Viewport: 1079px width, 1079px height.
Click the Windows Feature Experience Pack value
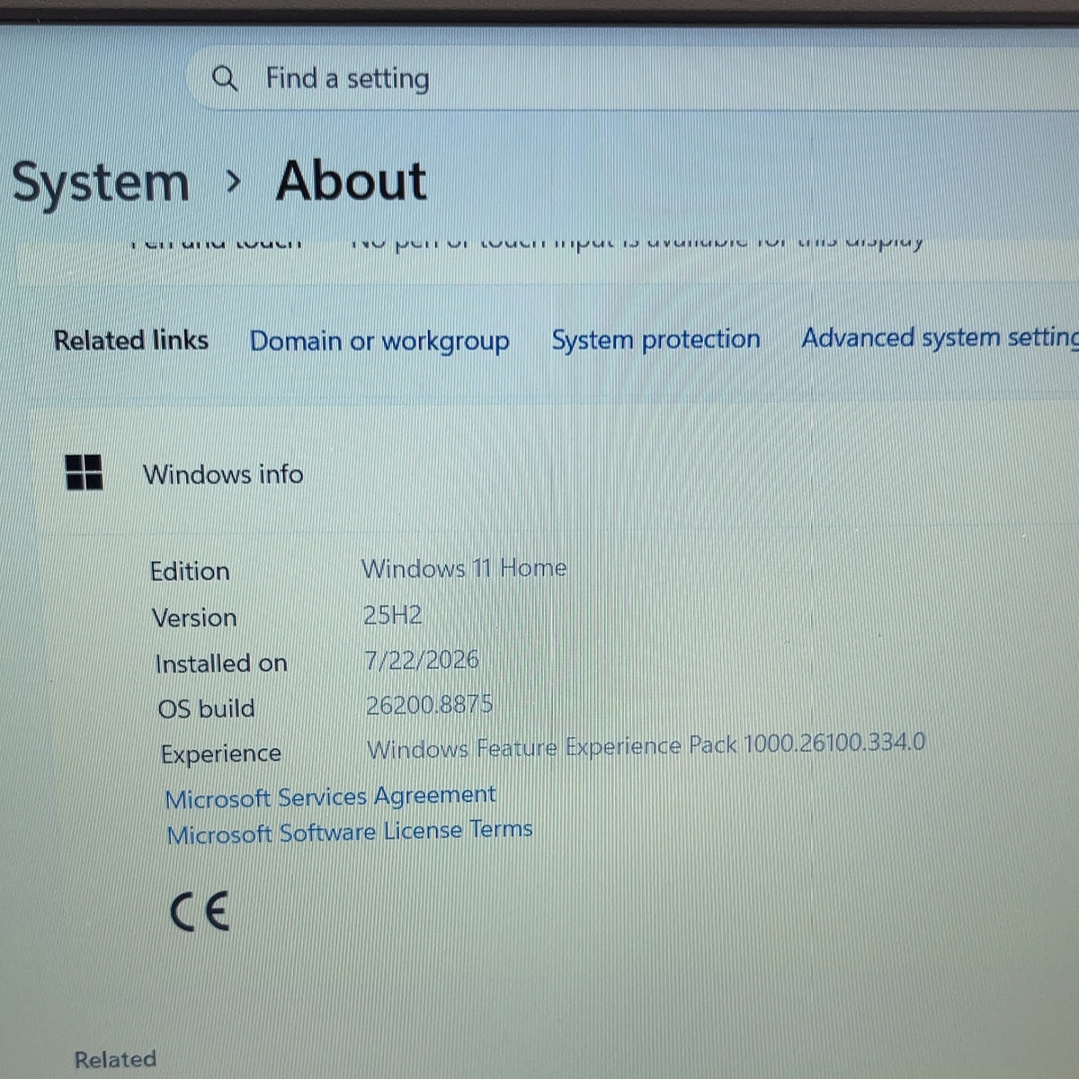[x=646, y=745]
